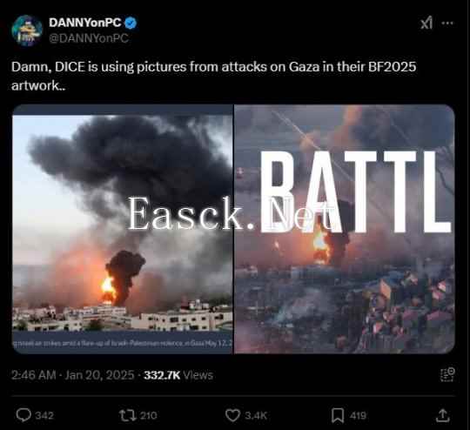Open the Grok xI icon
Screen dimensions: 470x430
click(x=426, y=24)
